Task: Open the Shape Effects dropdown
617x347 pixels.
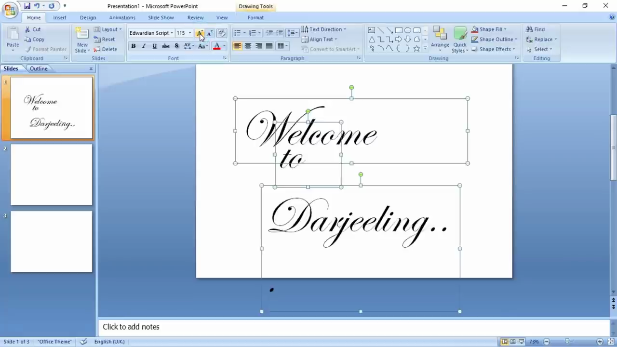Action: pyautogui.click(x=493, y=49)
